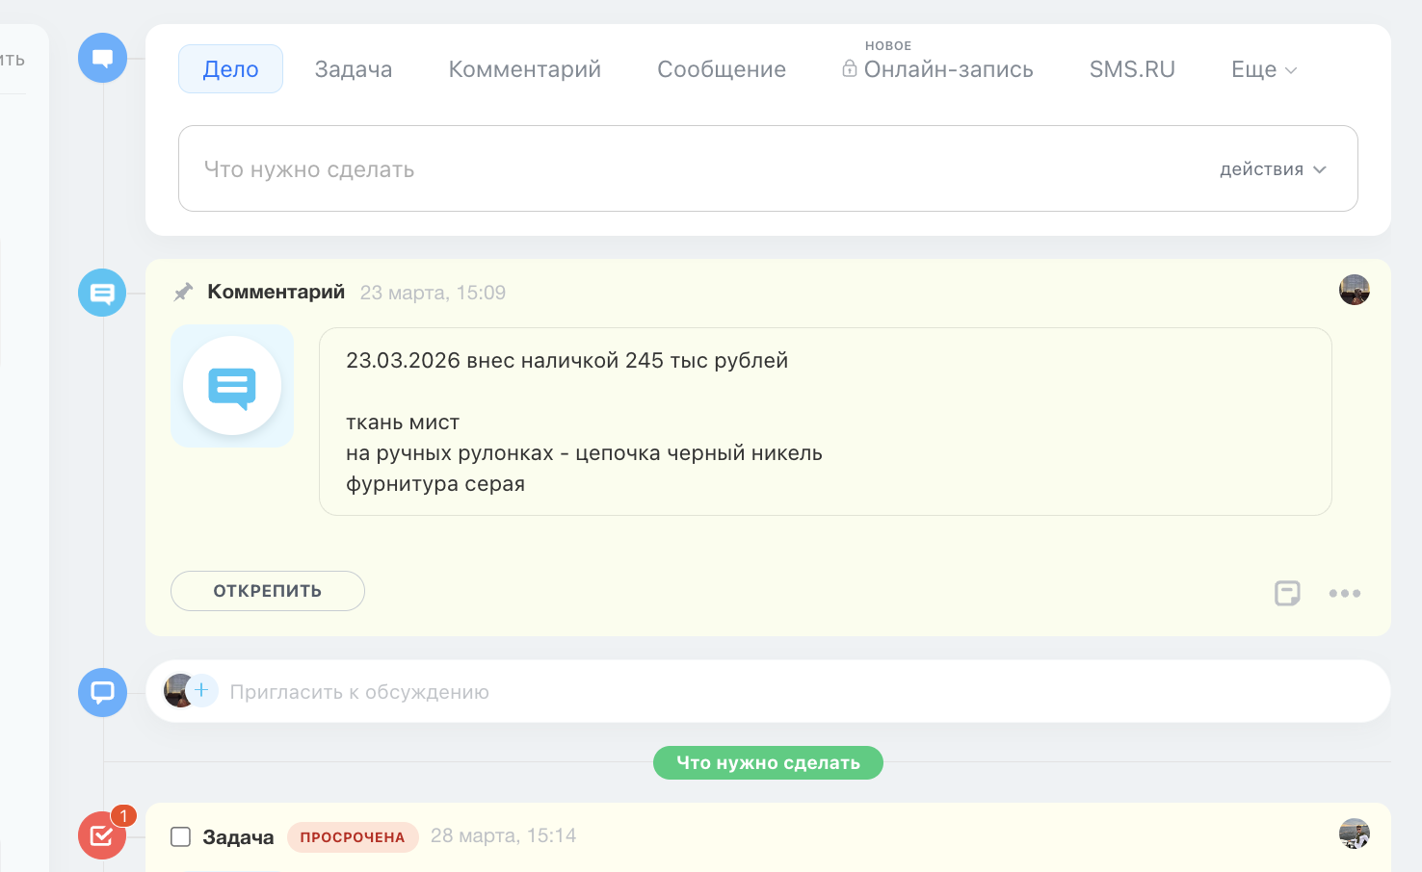Open the действия dropdown
Screen dimensions: 1422x872
1273,169
